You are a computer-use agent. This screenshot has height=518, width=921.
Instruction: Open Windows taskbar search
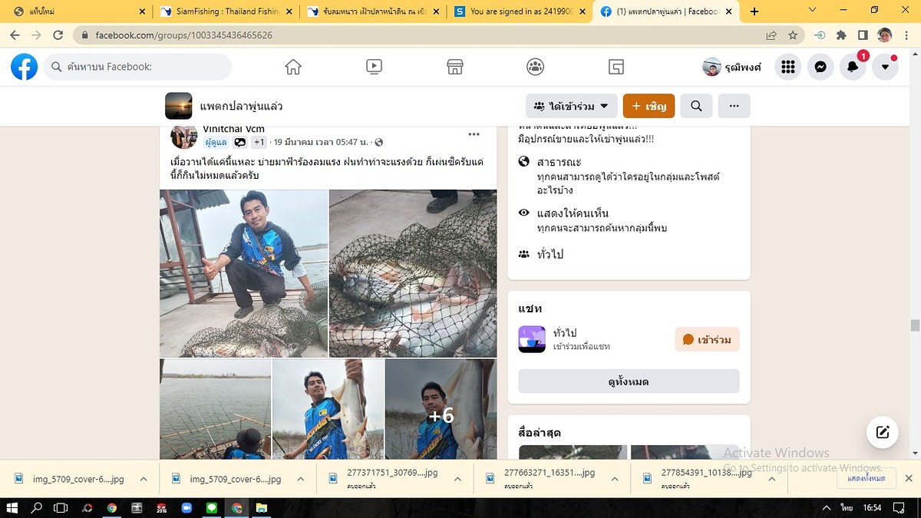(36, 508)
